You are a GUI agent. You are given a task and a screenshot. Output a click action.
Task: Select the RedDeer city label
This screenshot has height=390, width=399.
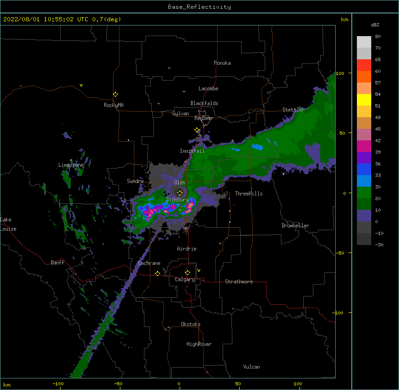click(204, 118)
